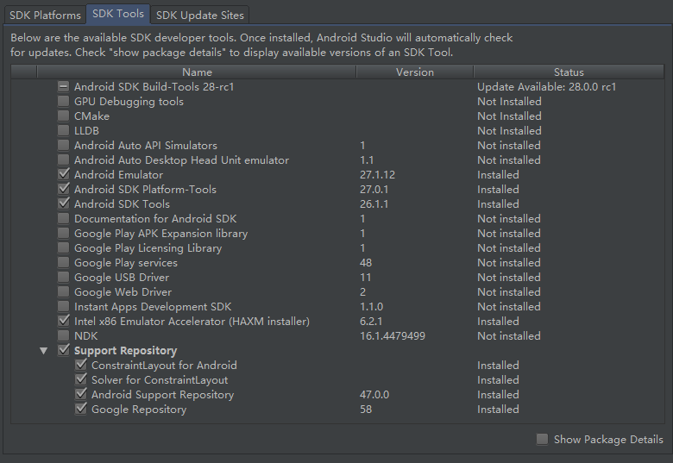Tick Android Auto API Simulators checkbox
The image size is (673, 463).
(64, 146)
